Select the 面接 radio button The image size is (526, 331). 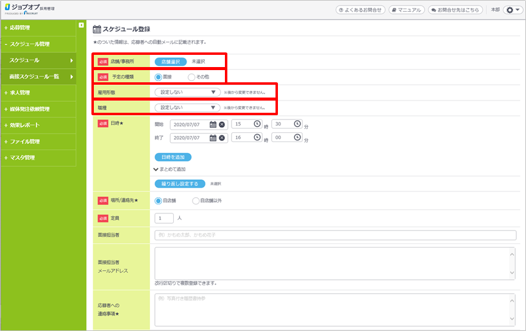pos(158,77)
